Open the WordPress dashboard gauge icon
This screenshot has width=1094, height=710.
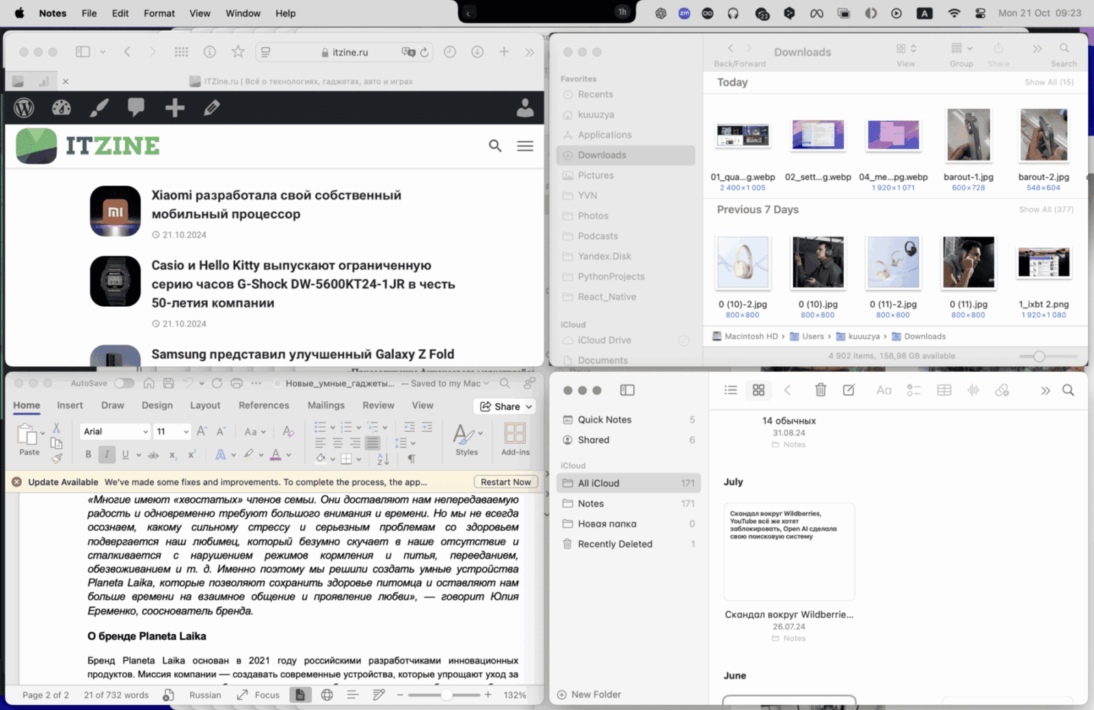coord(62,107)
